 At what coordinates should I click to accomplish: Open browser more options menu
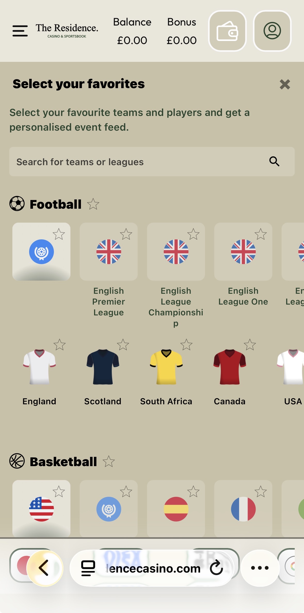coord(260,568)
